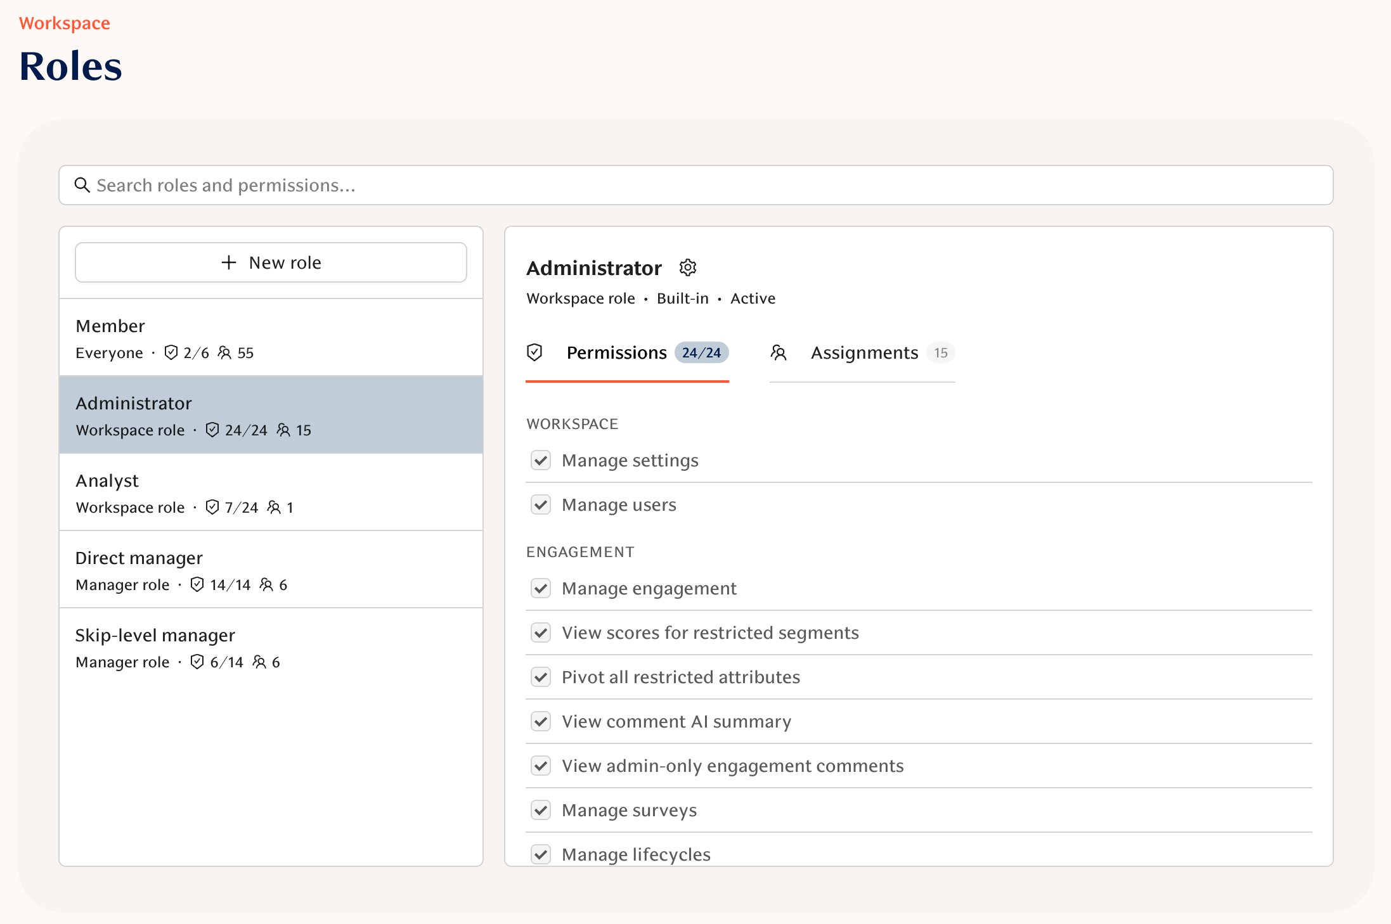Click the Active status label
The image size is (1391, 924).
coord(753,298)
